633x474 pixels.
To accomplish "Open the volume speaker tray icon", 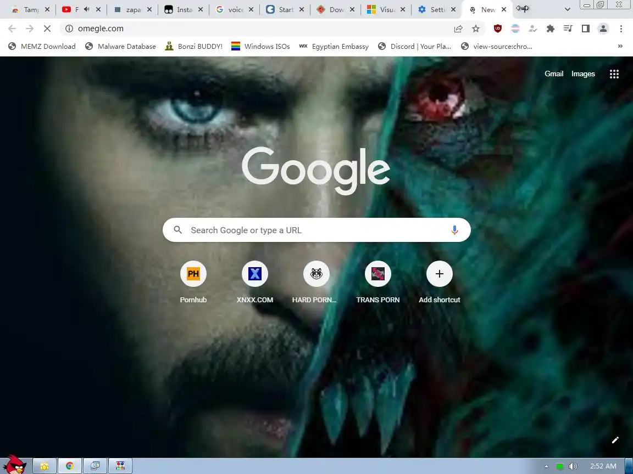I will [x=573, y=466].
